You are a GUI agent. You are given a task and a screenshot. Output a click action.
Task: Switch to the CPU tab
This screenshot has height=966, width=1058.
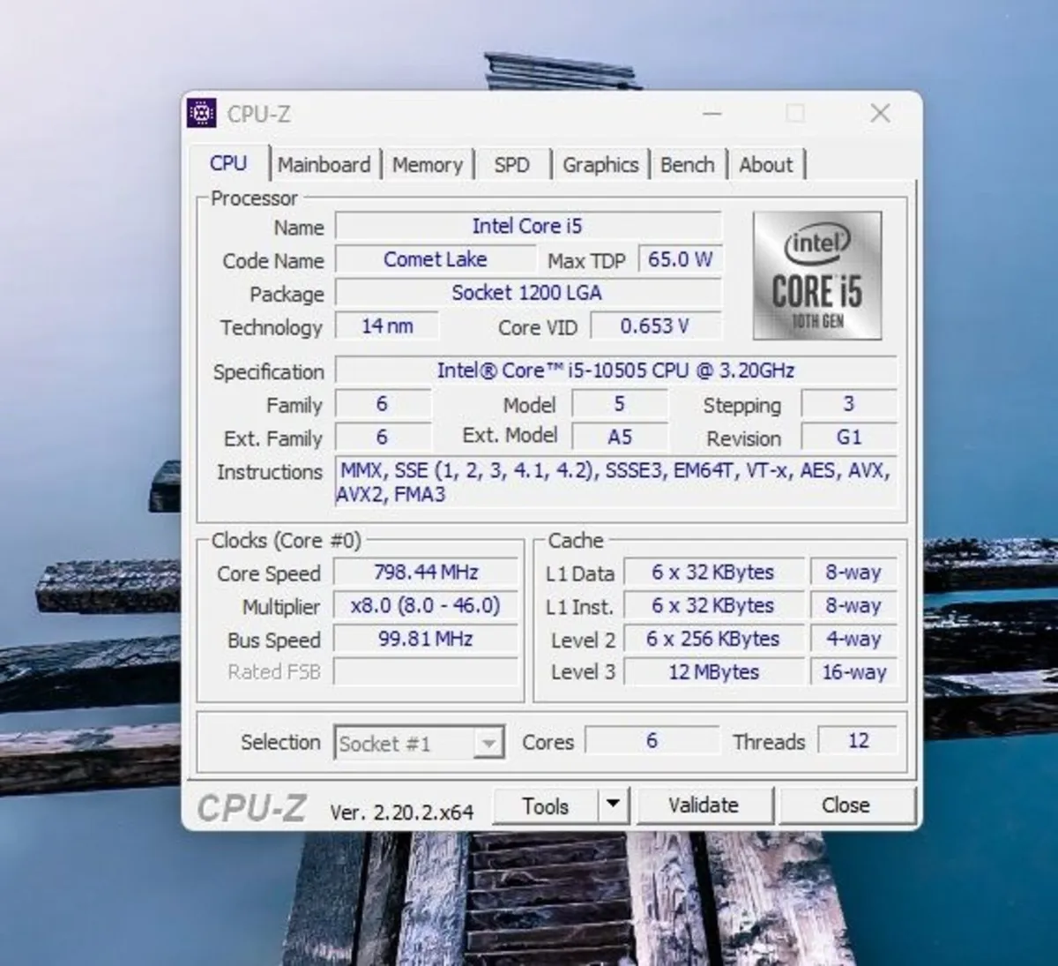[x=228, y=164]
